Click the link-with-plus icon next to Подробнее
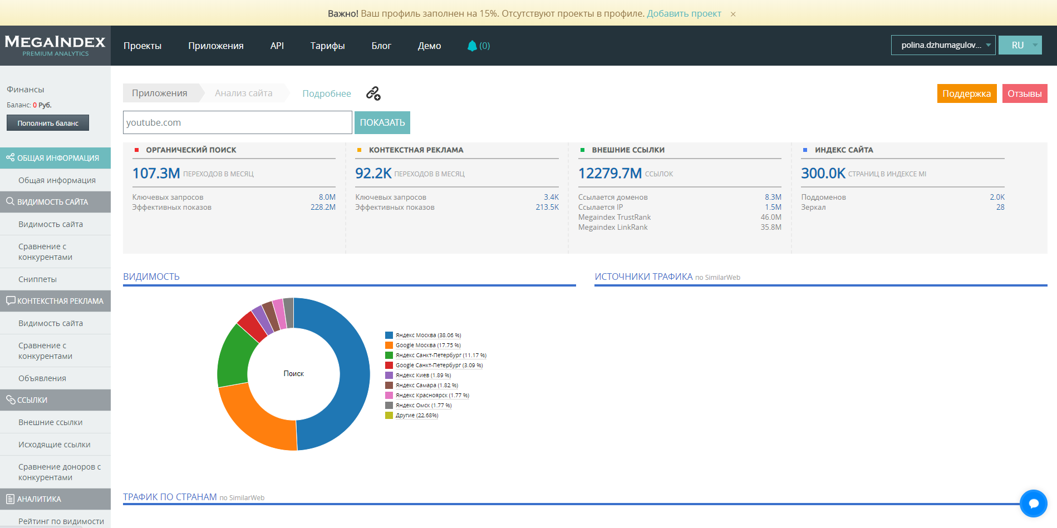The width and height of the screenshot is (1057, 528). click(x=373, y=93)
